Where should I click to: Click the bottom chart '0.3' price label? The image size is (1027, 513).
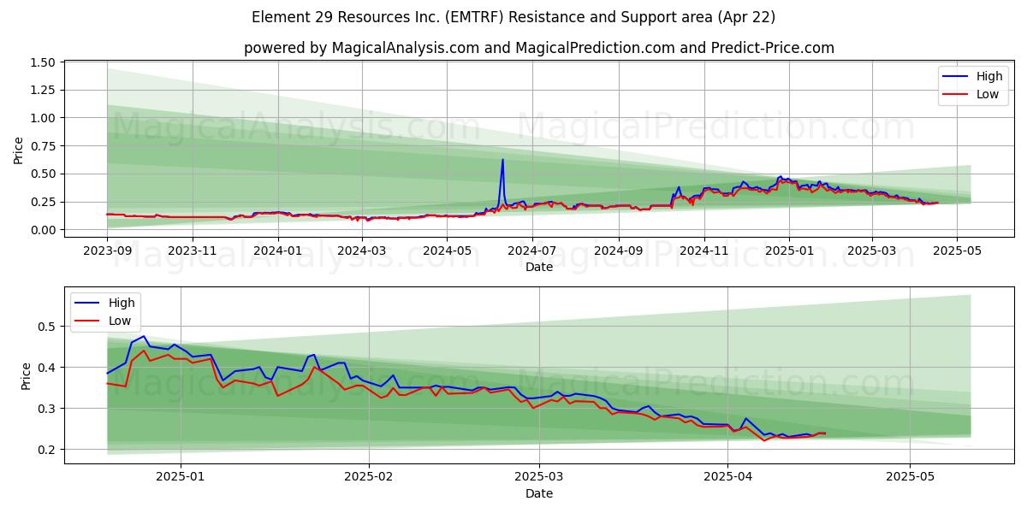45,409
